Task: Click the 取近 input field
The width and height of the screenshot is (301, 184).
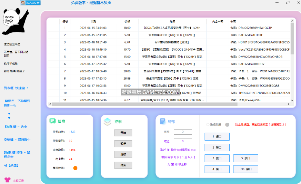Action: tap(183, 141)
